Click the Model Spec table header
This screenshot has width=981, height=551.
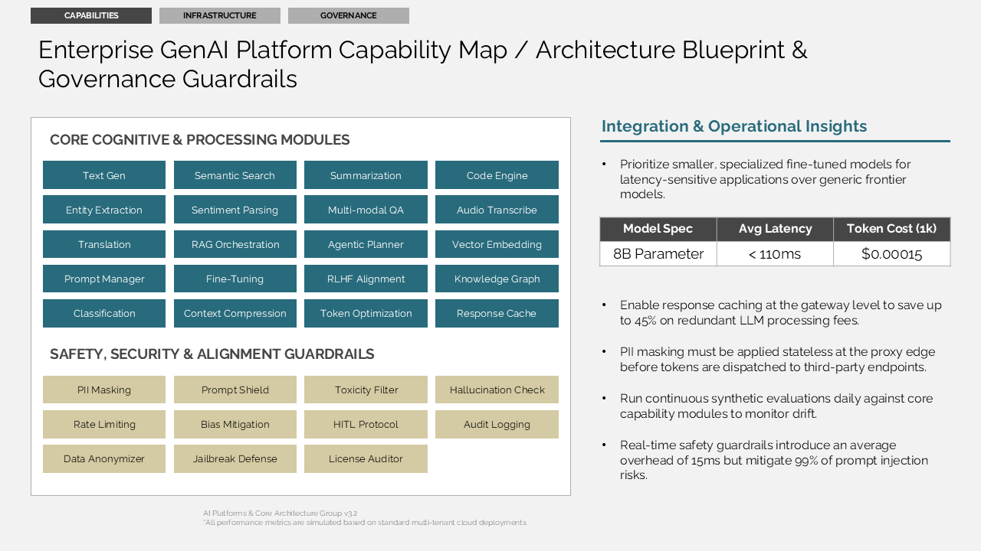[658, 229]
